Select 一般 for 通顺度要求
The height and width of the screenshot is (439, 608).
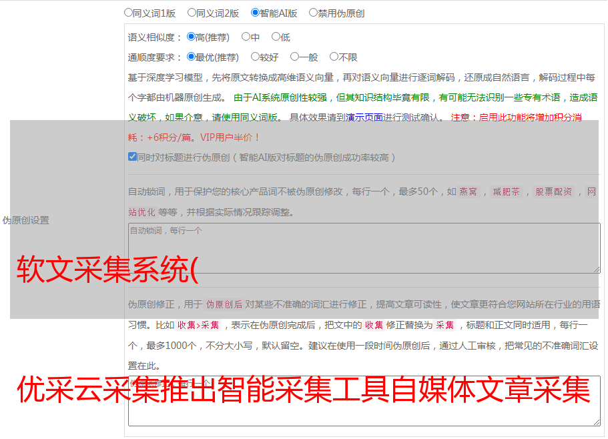[x=294, y=57]
